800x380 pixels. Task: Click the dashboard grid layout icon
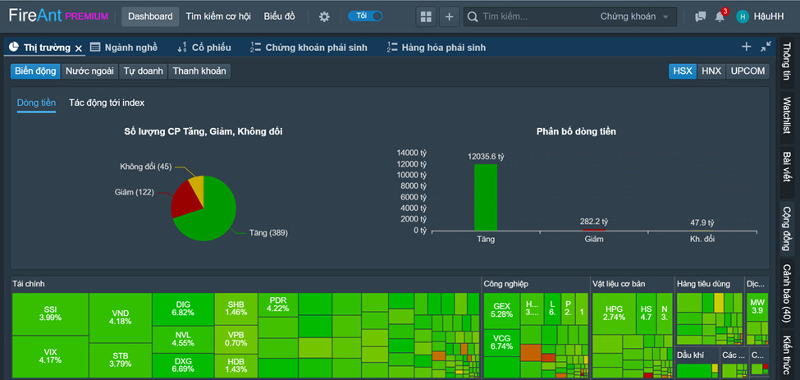(425, 16)
